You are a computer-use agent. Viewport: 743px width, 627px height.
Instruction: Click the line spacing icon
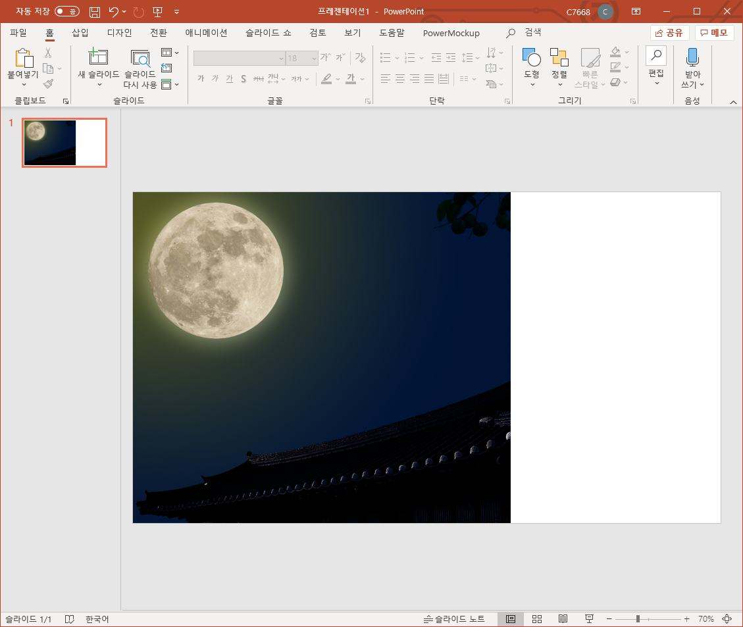click(x=467, y=58)
